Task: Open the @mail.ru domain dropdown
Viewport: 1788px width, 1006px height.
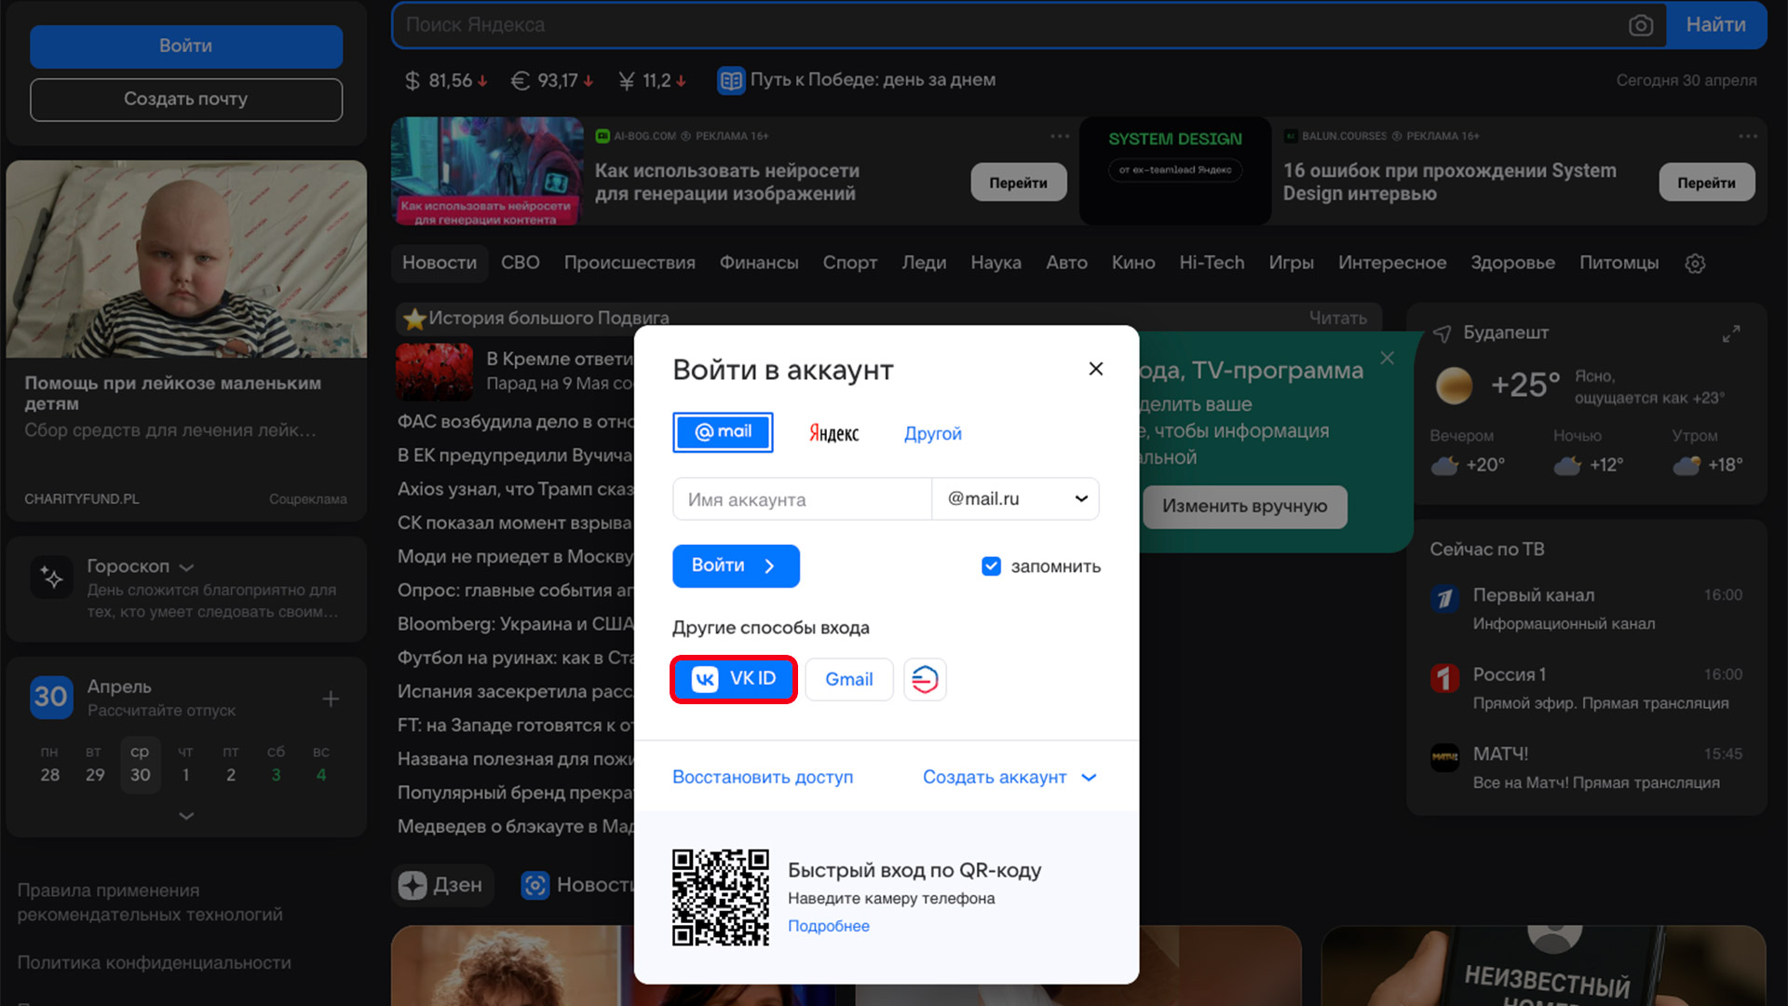Action: [1016, 499]
